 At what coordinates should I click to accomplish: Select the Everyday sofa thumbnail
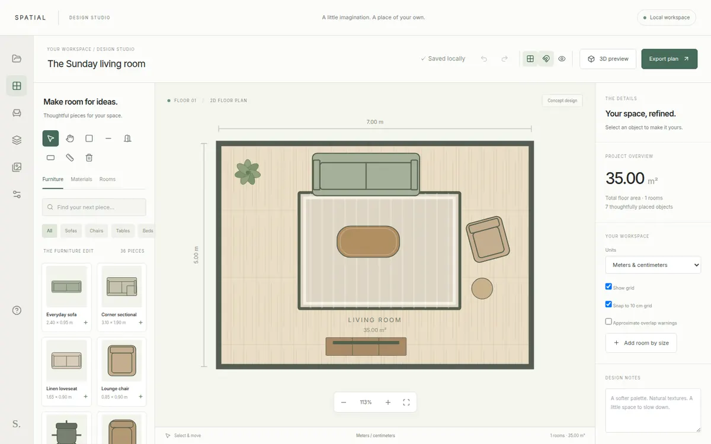(x=66, y=287)
